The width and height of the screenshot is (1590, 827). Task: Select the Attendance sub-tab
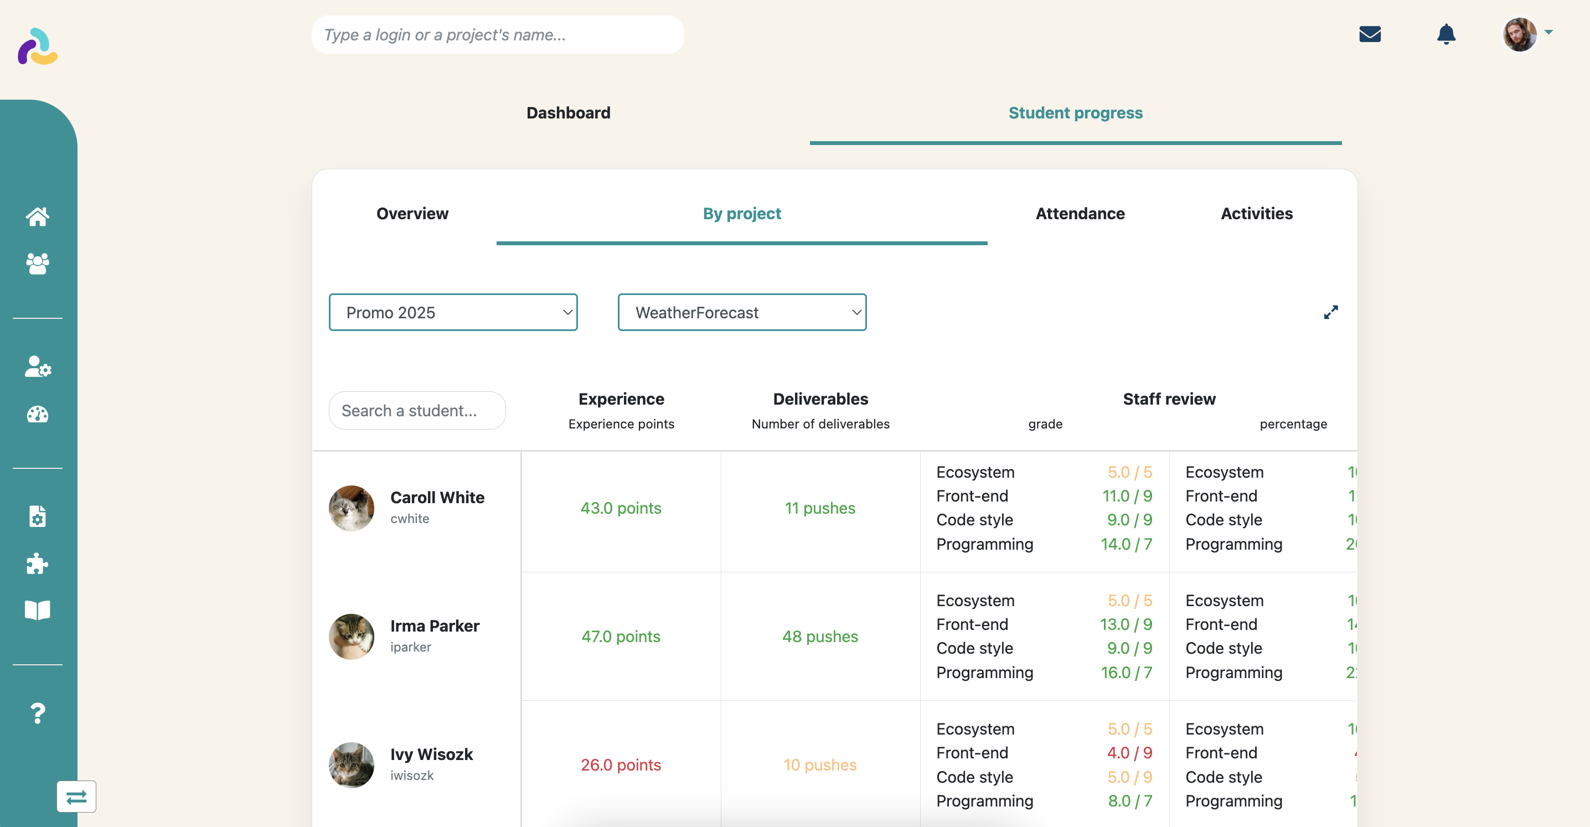(x=1080, y=214)
